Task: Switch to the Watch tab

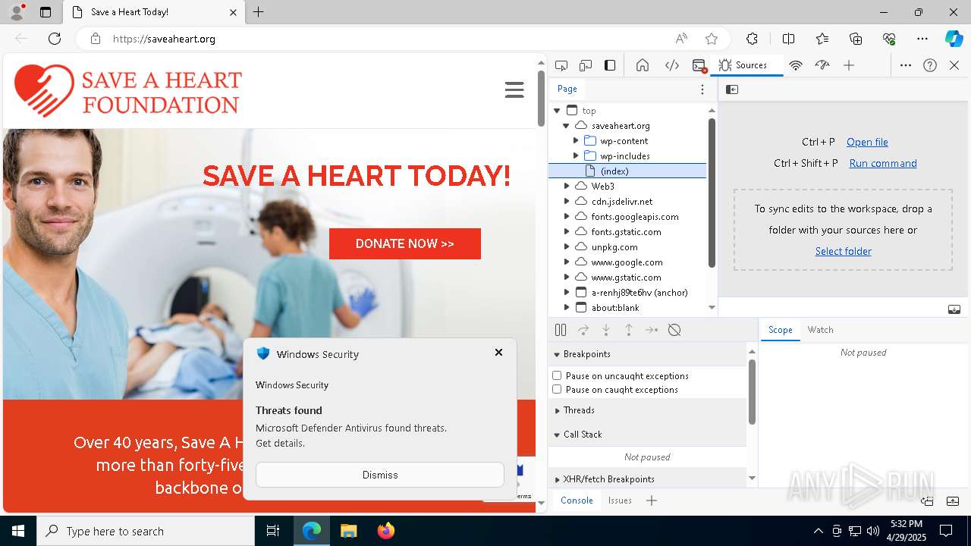Action: pyautogui.click(x=820, y=330)
